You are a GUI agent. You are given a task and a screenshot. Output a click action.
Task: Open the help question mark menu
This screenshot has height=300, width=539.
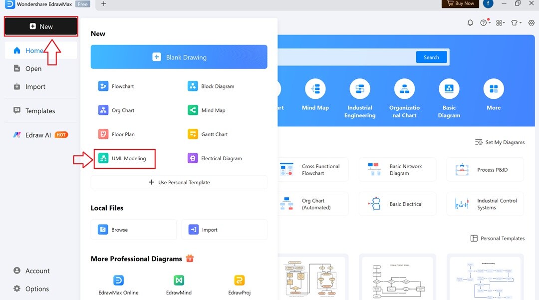tap(484, 22)
